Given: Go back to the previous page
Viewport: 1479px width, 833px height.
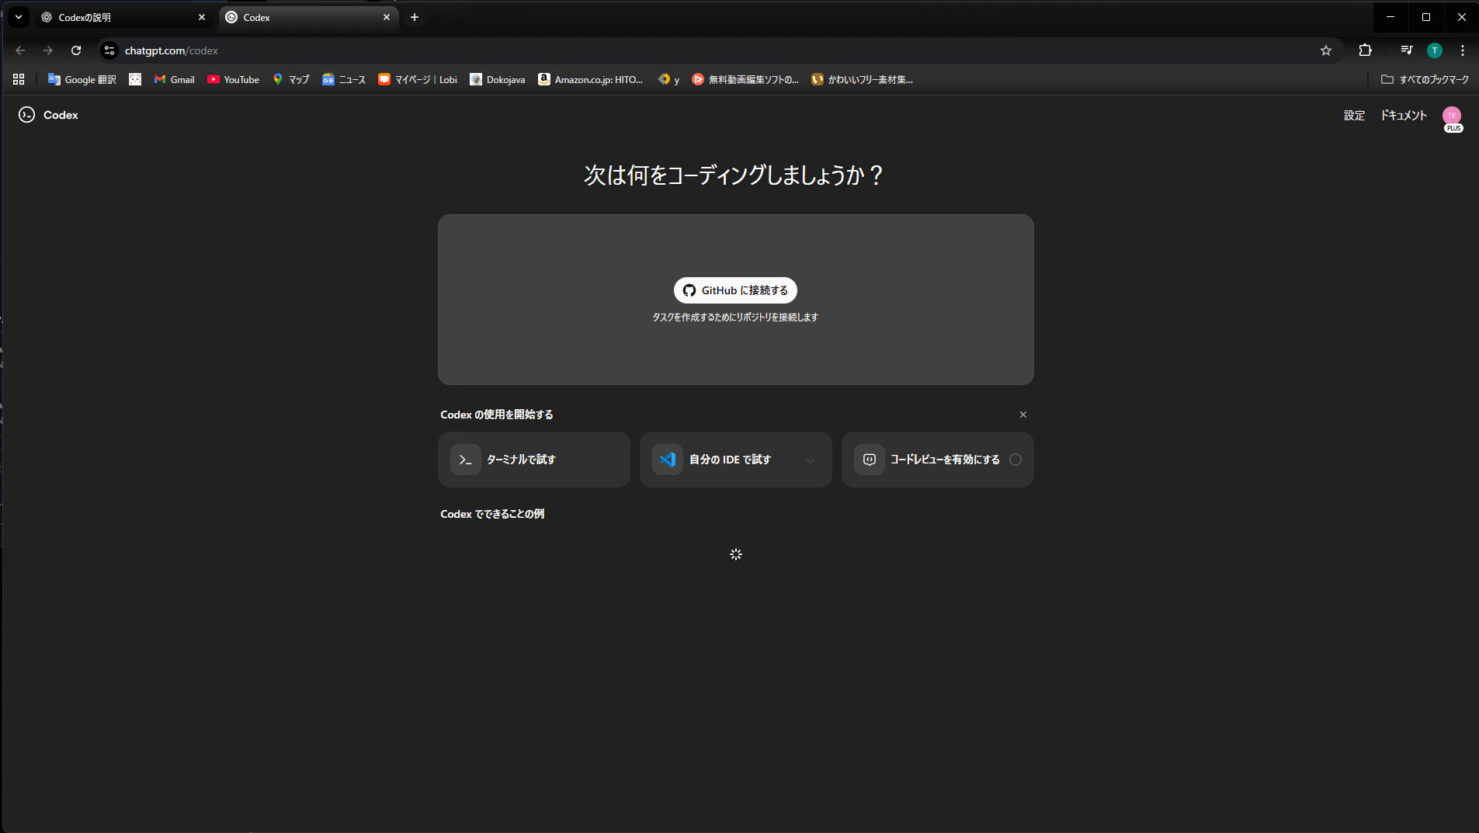Looking at the screenshot, I should point(20,50).
